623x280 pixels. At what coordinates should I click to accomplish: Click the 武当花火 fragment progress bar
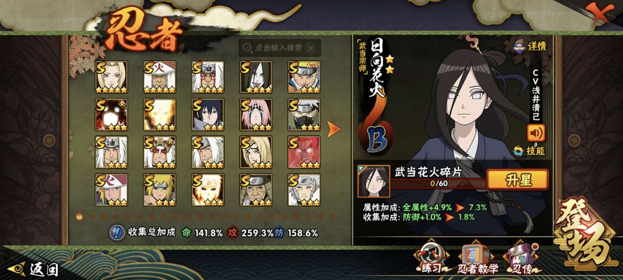438,184
